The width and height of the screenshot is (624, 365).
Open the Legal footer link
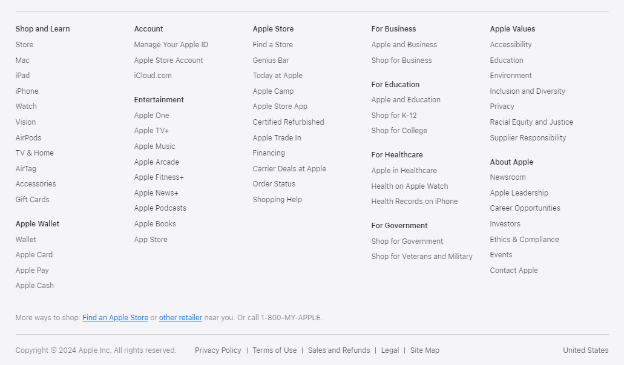tap(390, 350)
